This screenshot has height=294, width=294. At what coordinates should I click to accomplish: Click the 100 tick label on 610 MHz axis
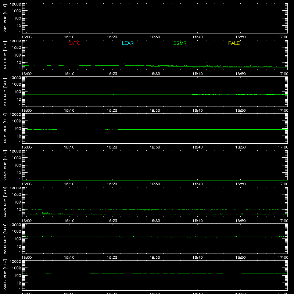tap(18, 92)
